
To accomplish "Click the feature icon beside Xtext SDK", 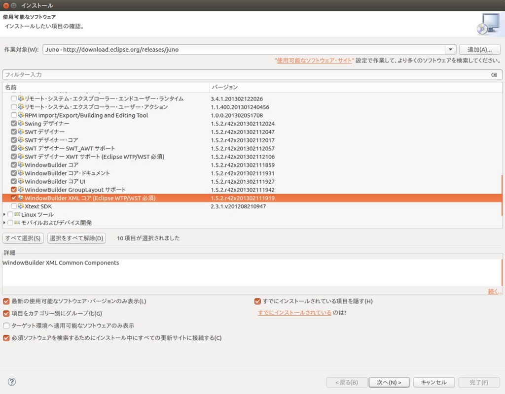I will [x=21, y=206].
